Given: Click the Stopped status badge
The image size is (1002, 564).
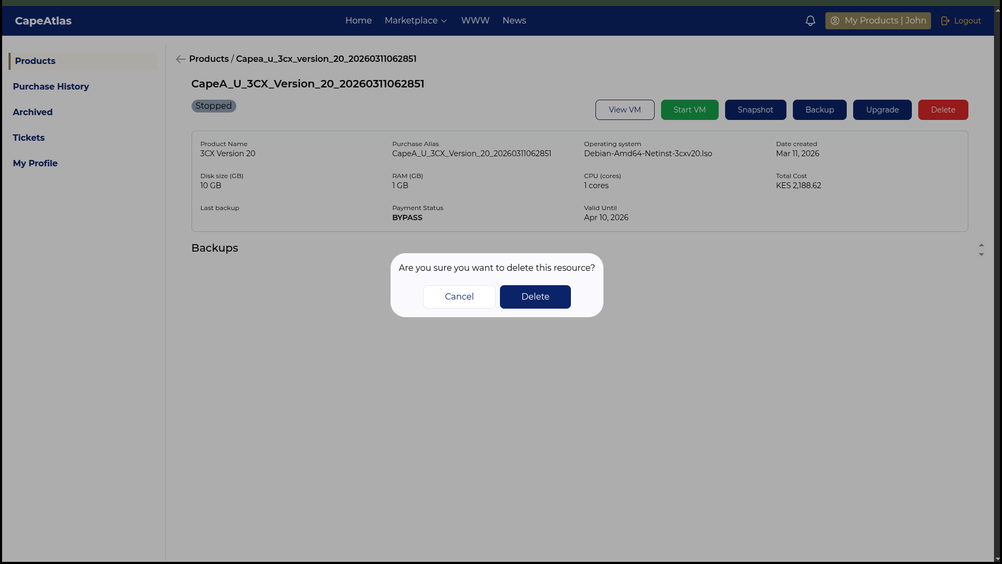Looking at the screenshot, I should (x=213, y=106).
